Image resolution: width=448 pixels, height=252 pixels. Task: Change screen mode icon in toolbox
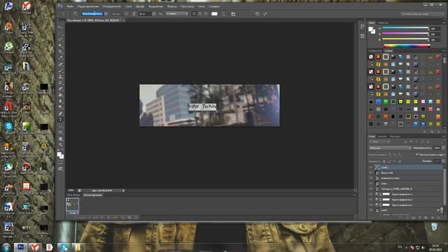[60, 169]
